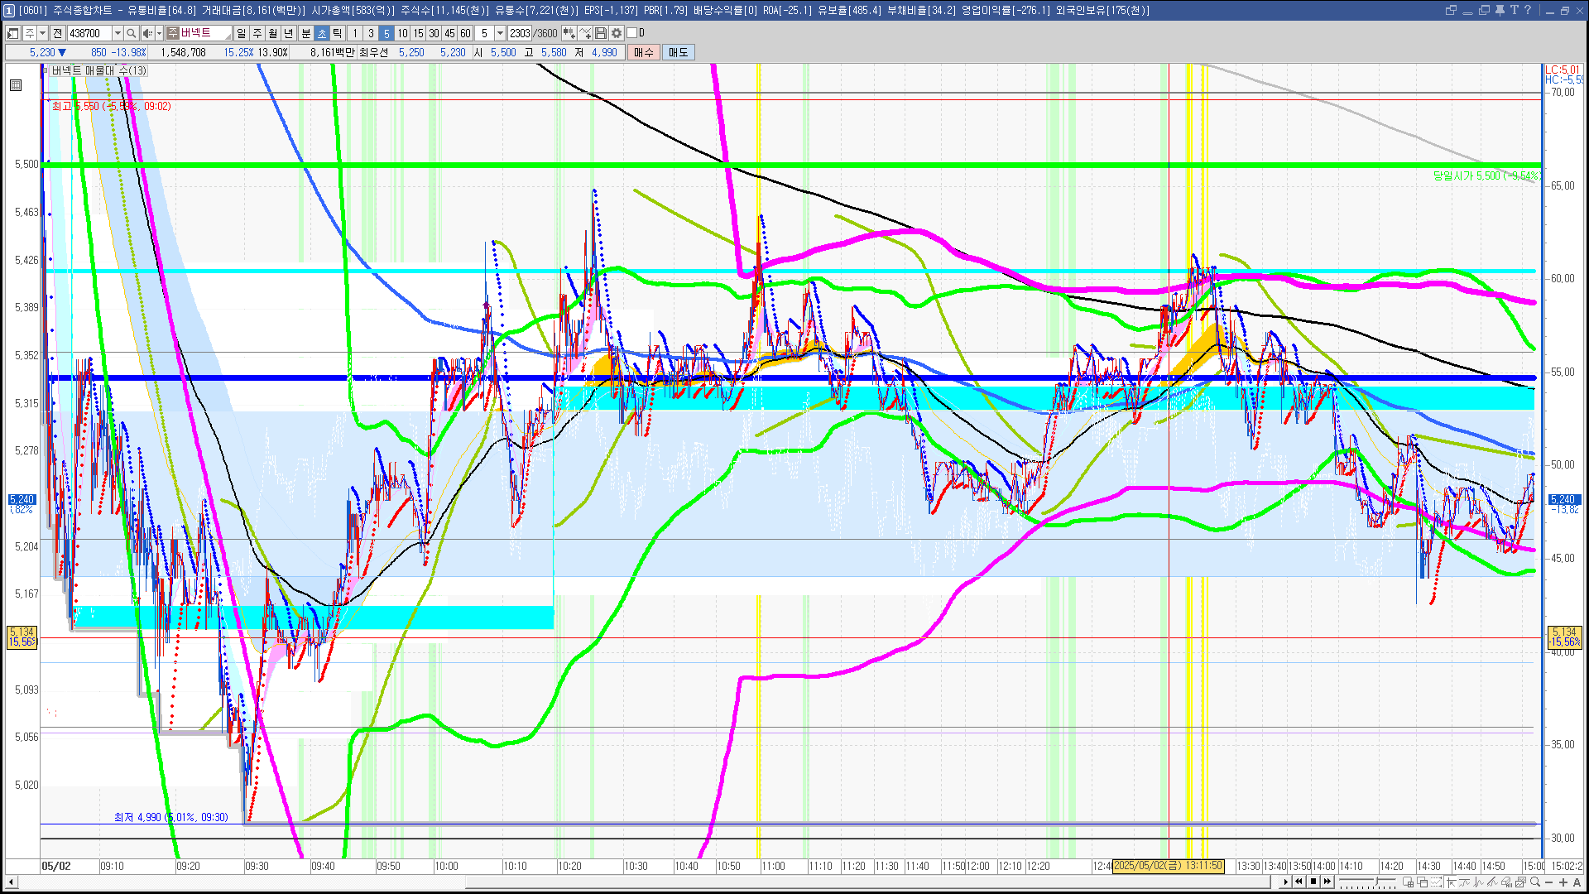
Task: Switch to 틱 (tick) chart period
Action: click(x=338, y=33)
